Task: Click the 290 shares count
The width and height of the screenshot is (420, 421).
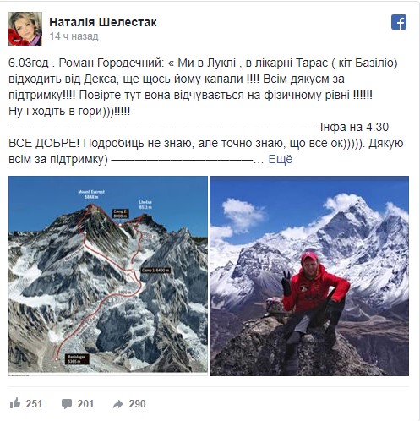Action: [x=137, y=403]
